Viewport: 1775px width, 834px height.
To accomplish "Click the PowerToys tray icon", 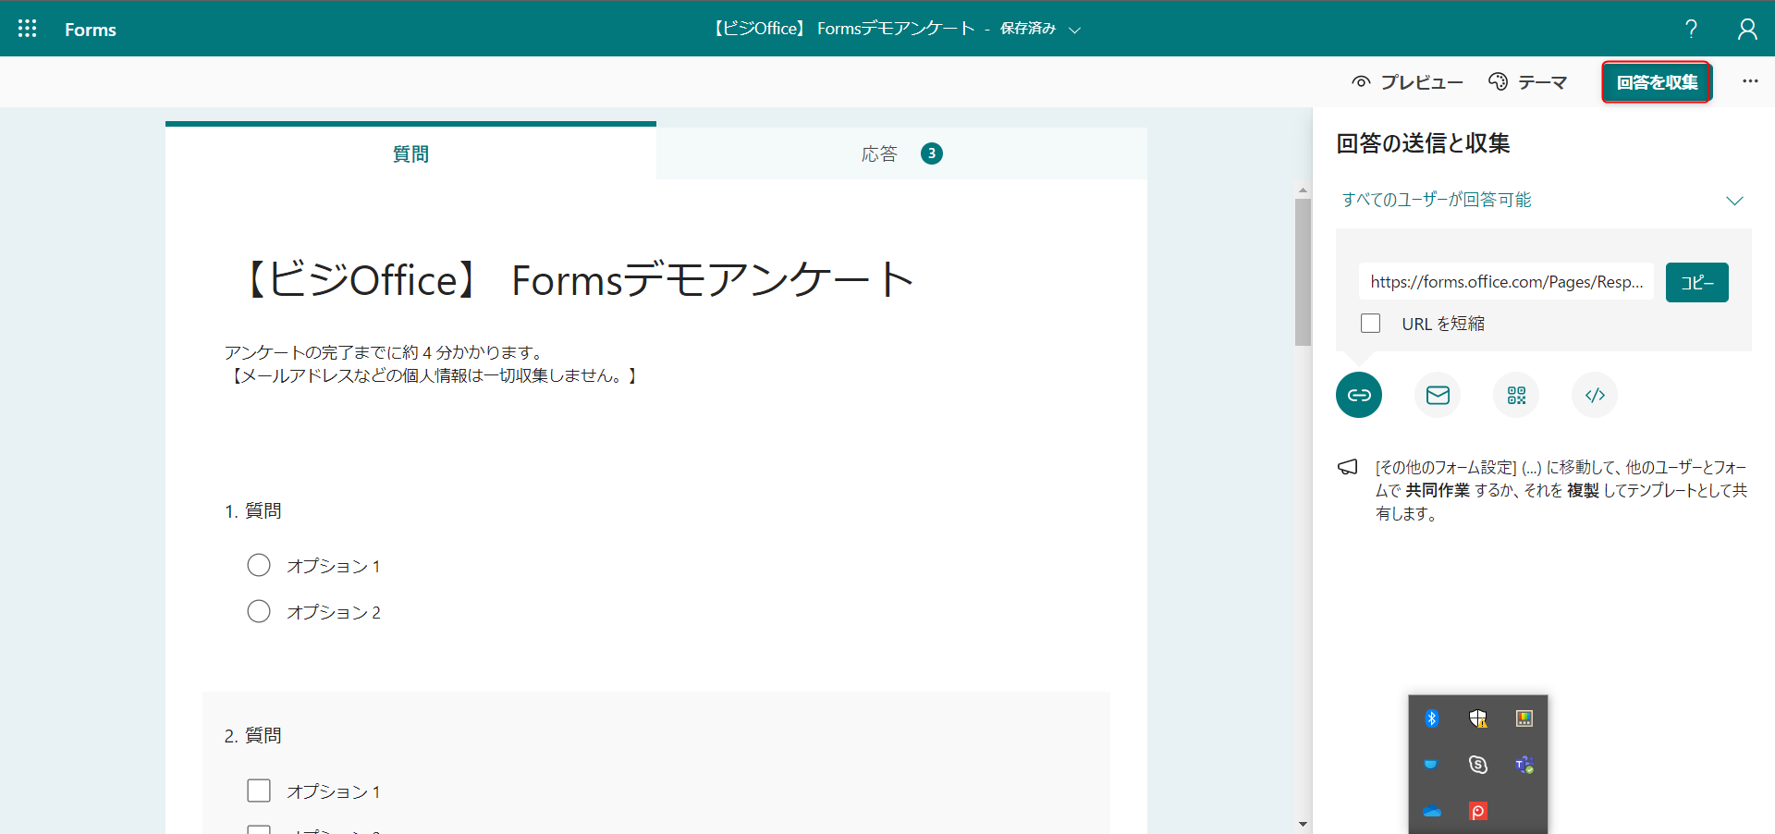I will click(x=1524, y=718).
